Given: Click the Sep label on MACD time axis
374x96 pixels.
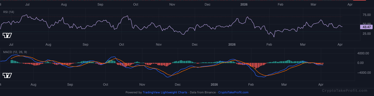Looking at the screenshot, I should pos(70,85).
